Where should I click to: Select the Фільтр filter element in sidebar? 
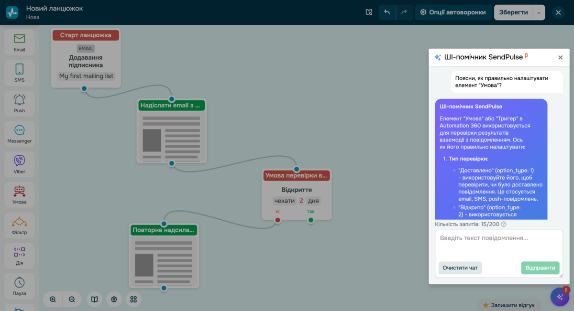[20, 226]
